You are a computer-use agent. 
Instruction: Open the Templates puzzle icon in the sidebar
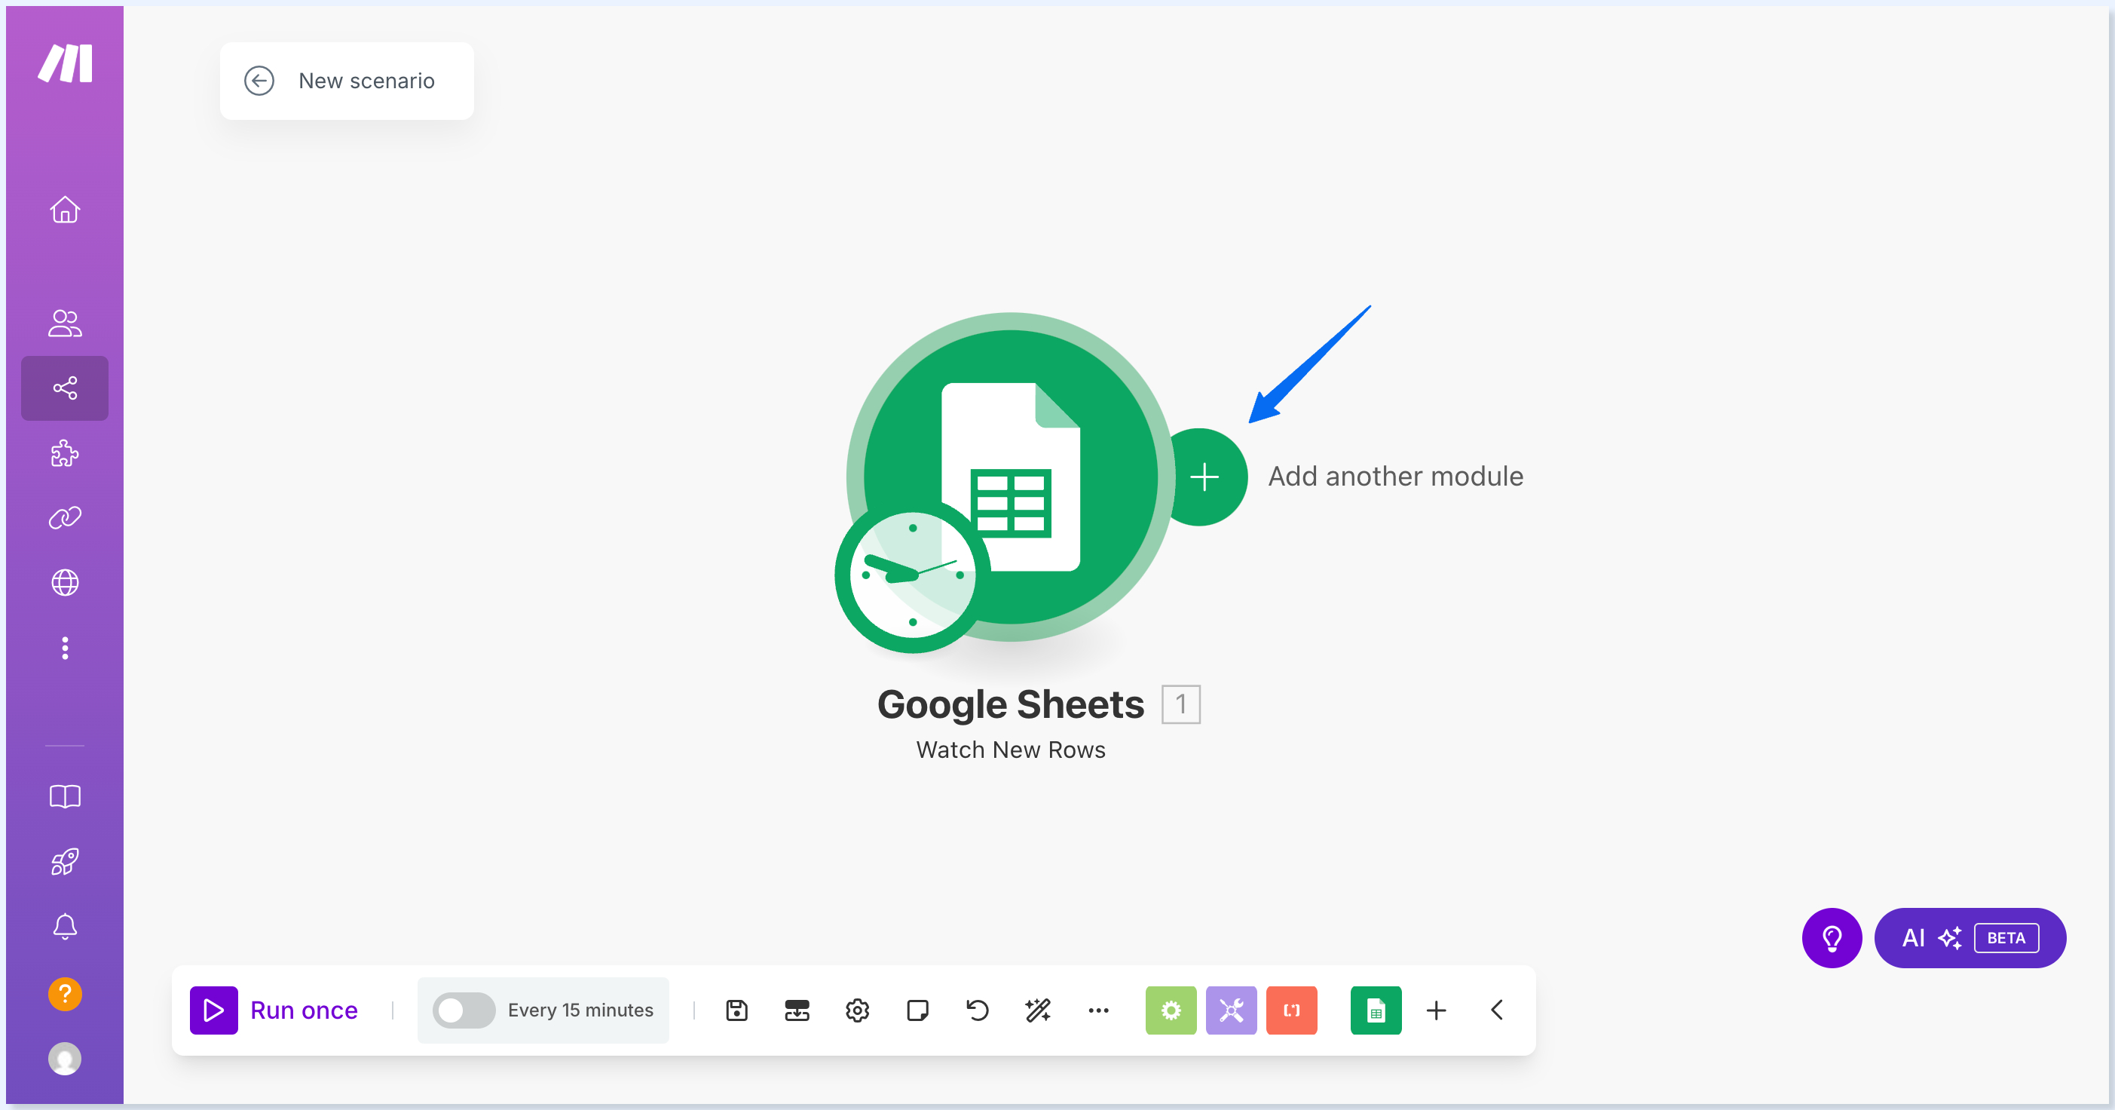tap(65, 452)
